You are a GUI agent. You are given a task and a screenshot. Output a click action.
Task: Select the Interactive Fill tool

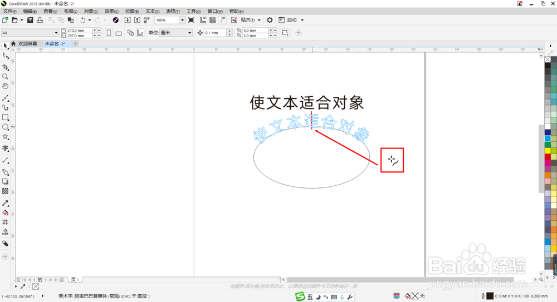click(5, 213)
